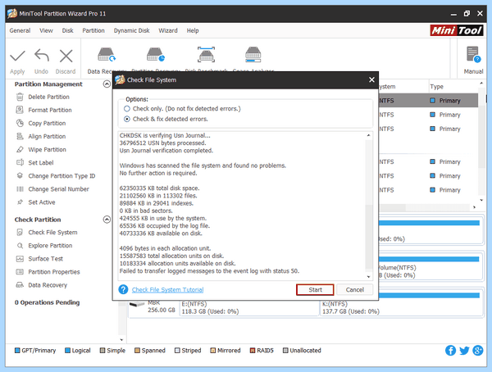Click the sidebar scroll down arrow
Image resolution: width=492 pixels, height=372 pixels.
[x=121, y=340]
